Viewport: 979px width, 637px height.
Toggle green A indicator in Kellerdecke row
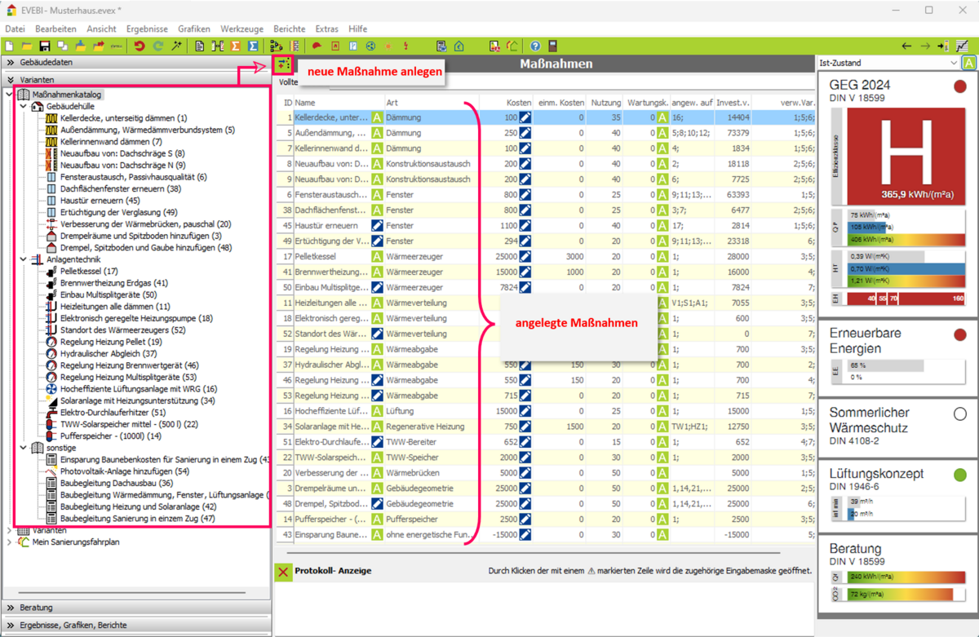coord(377,118)
